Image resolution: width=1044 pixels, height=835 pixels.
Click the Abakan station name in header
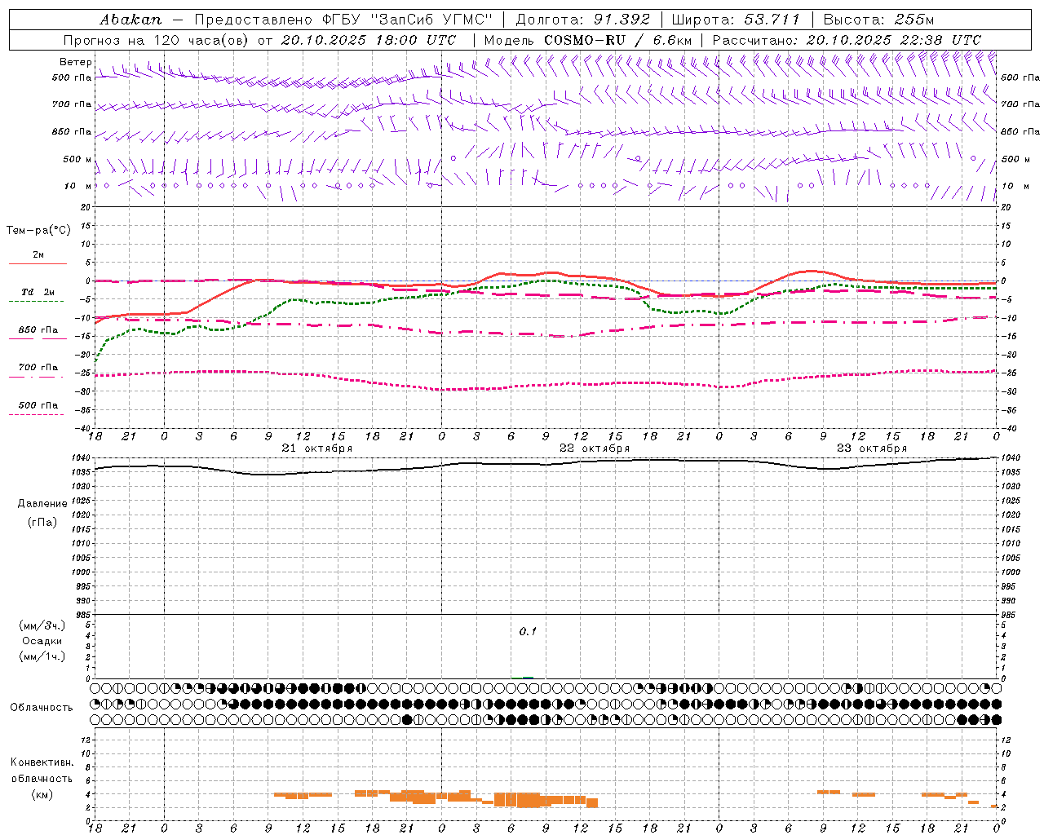click(130, 20)
